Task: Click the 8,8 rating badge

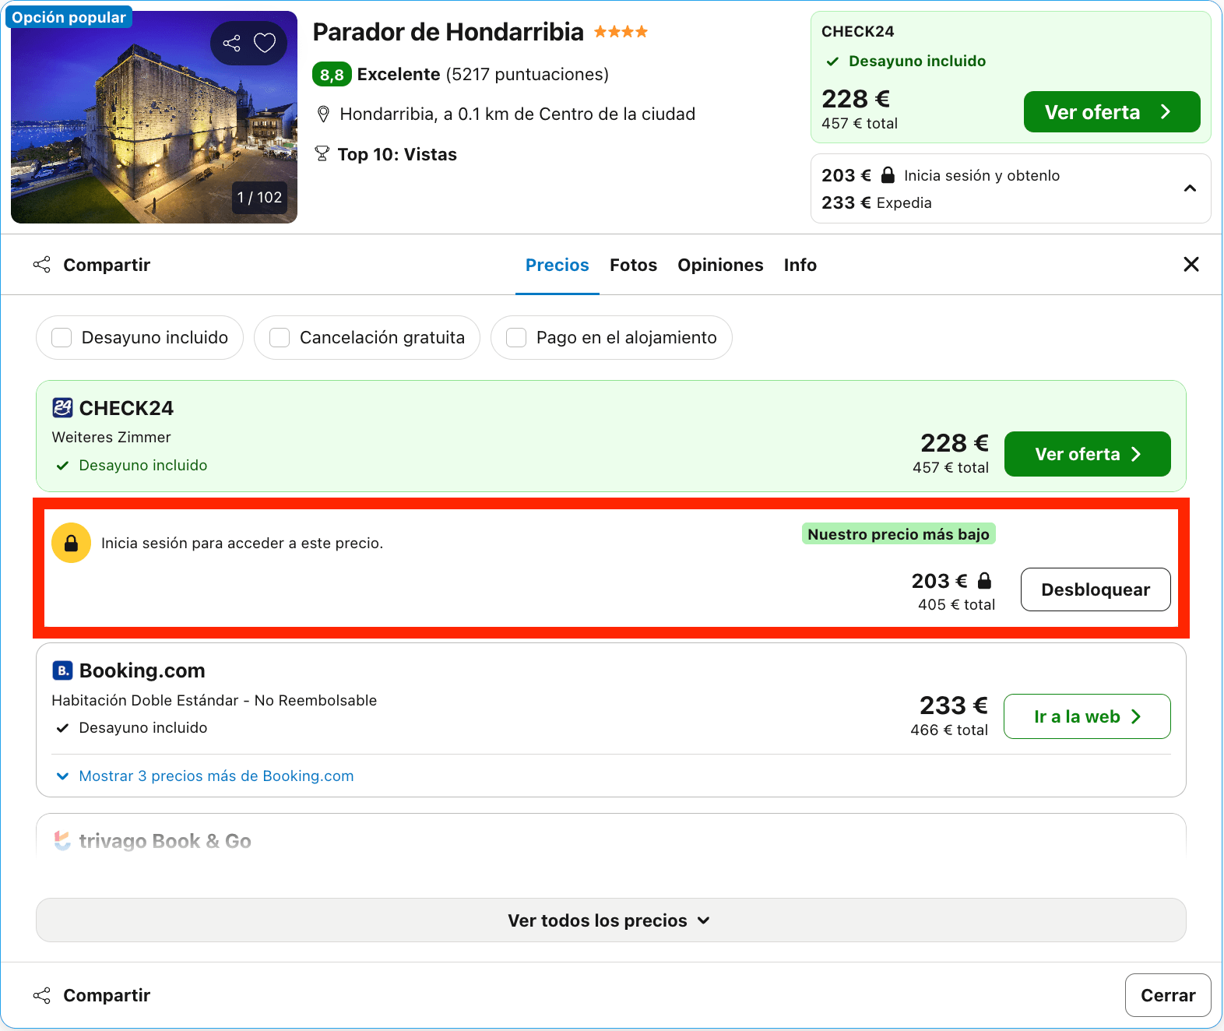Action: (x=332, y=75)
